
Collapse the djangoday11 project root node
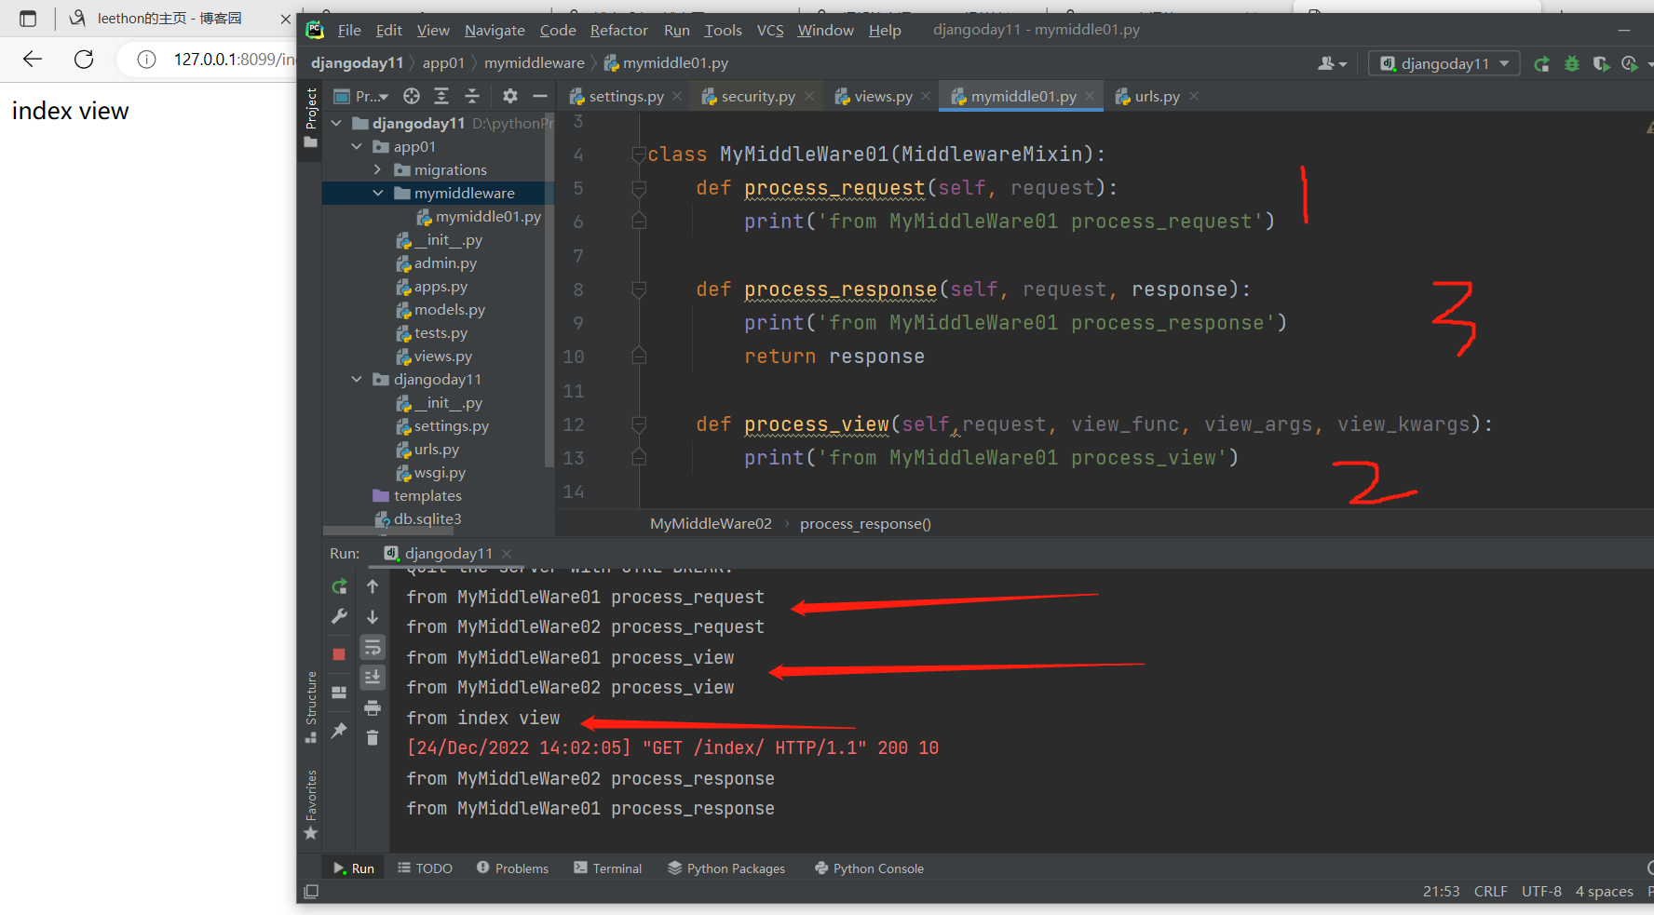336,123
